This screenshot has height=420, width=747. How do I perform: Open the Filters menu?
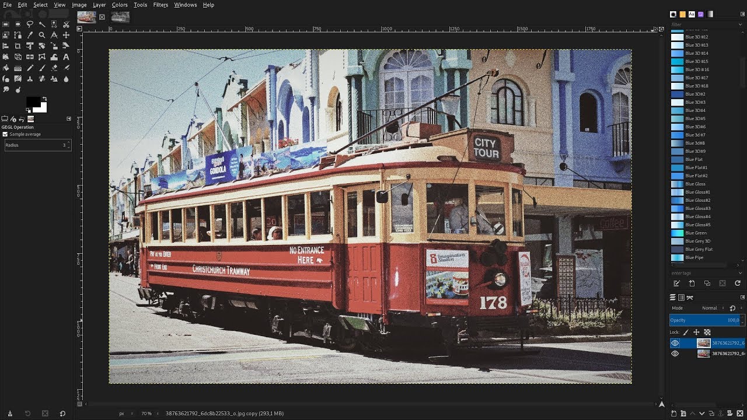point(160,5)
